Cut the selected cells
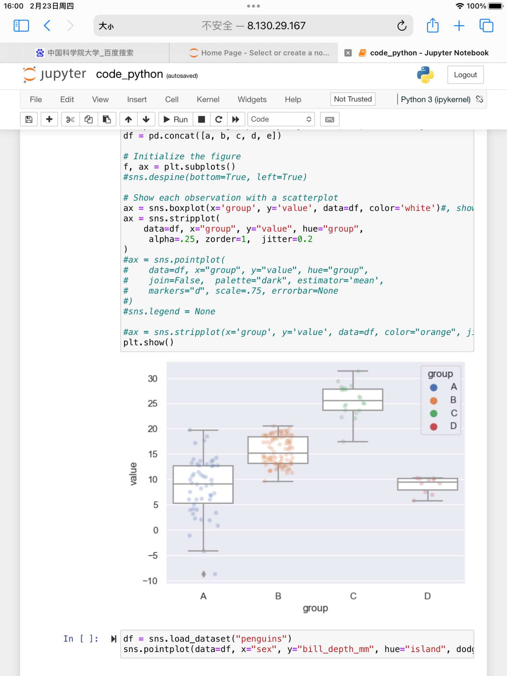This screenshot has height=676, width=507. point(70,119)
